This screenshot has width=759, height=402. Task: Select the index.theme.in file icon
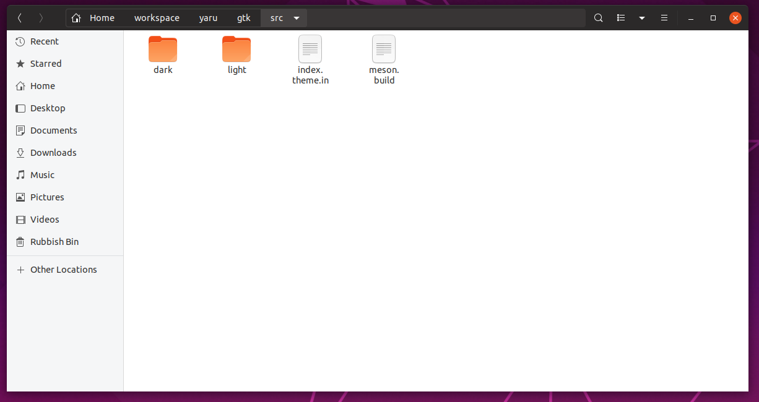pos(310,49)
